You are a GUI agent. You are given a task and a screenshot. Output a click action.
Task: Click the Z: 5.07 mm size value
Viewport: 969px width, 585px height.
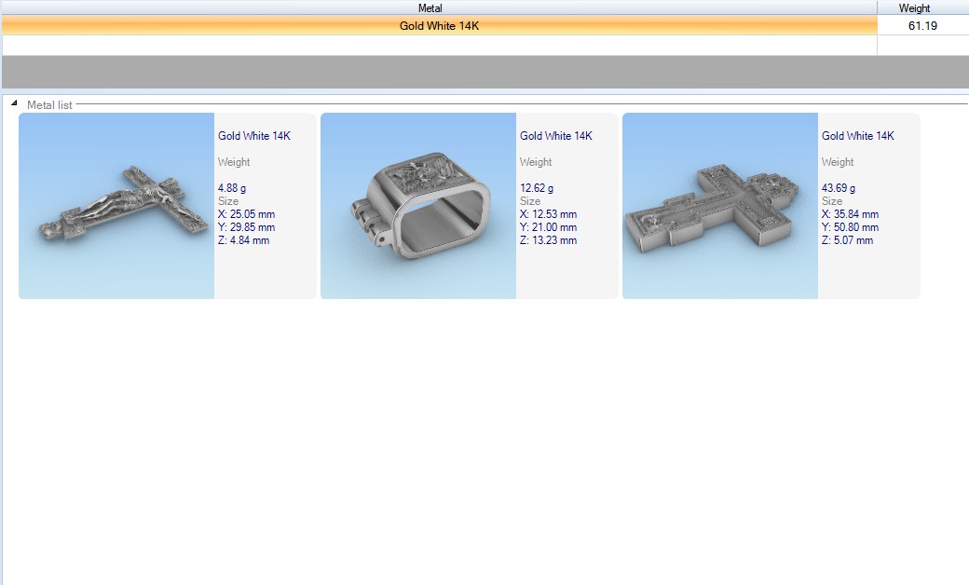coord(847,240)
